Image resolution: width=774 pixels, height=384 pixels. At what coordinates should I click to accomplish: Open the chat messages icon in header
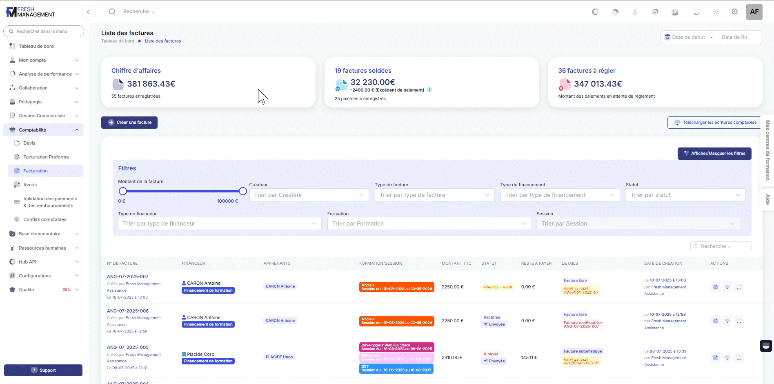tap(655, 12)
